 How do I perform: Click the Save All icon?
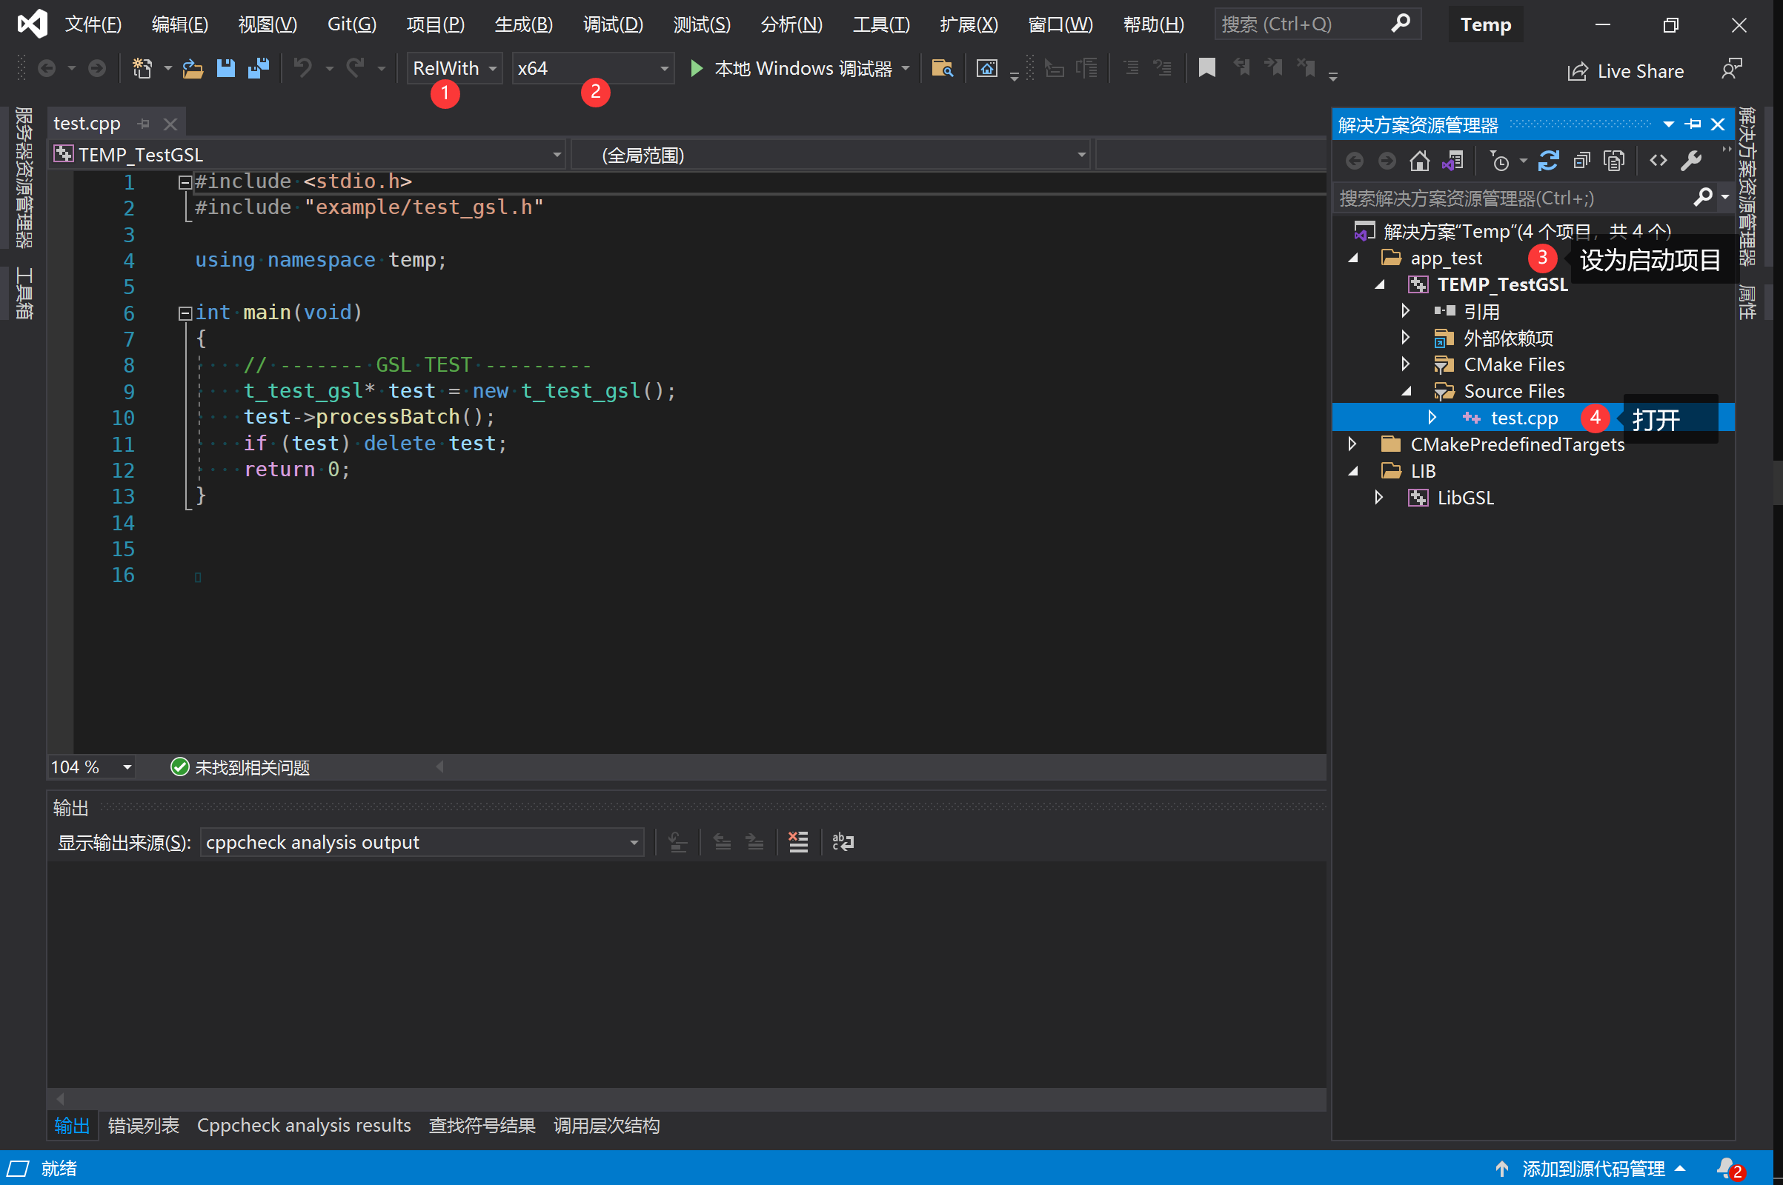point(259,69)
